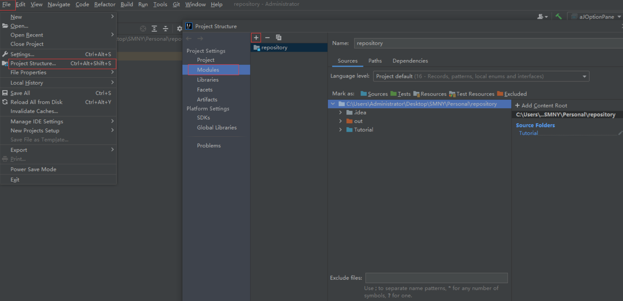Expand the Export submenu
623x301 pixels.
[58, 150]
